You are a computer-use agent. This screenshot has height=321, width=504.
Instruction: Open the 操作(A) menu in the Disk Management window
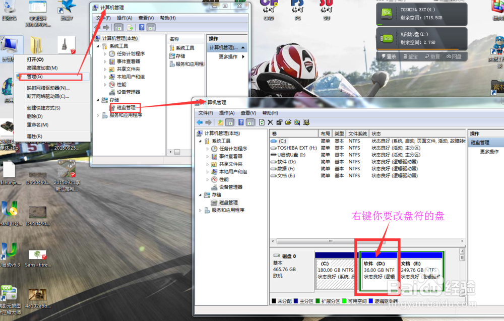pyautogui.click(x=227, y=113)
